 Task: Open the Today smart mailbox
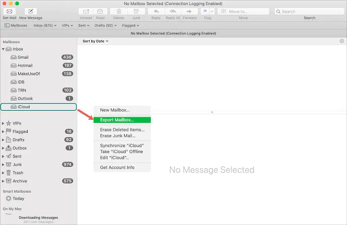pyautogui.click(x=15, y=198)
